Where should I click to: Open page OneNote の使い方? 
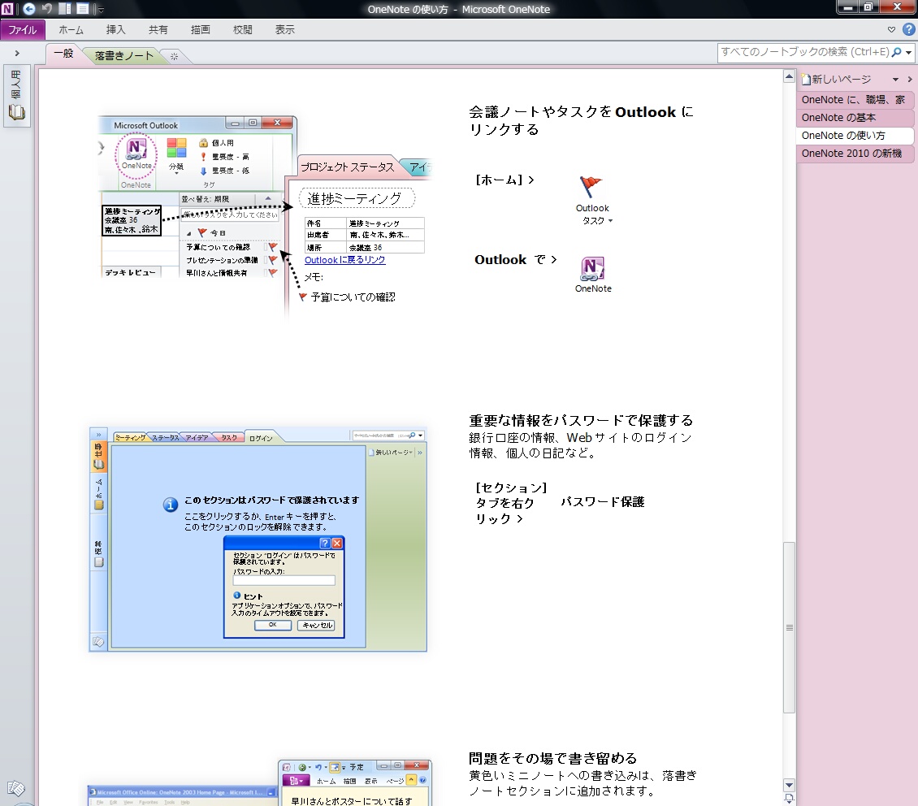tap(854, 135)
